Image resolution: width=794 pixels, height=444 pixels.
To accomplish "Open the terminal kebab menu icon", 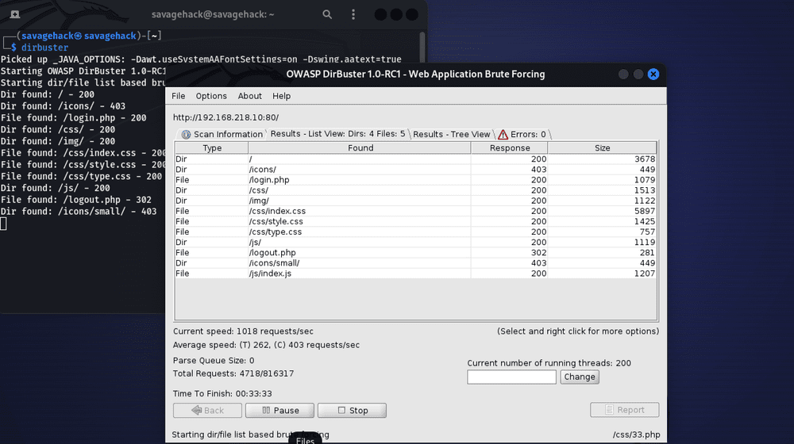I will tap(353, 14).
